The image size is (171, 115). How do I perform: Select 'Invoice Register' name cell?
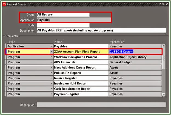tap(81, 78)
